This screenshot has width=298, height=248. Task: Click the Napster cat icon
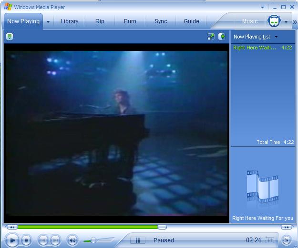tap(274, 21)
